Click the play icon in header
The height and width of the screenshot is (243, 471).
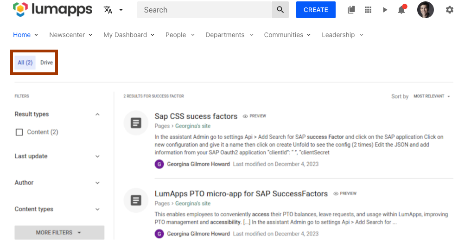385,10
